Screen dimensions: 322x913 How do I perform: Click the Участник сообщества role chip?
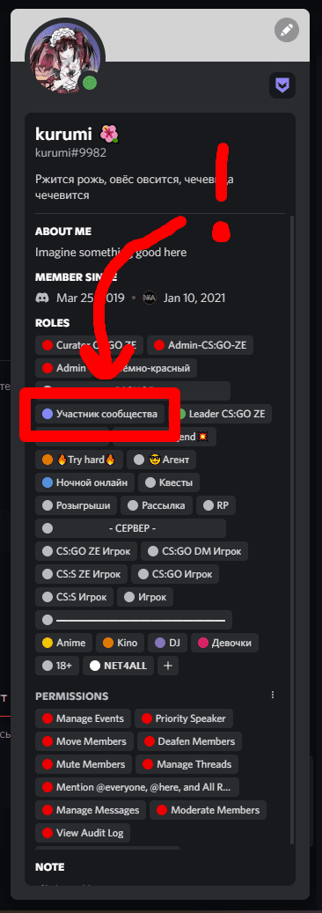[x=100, y=414]
